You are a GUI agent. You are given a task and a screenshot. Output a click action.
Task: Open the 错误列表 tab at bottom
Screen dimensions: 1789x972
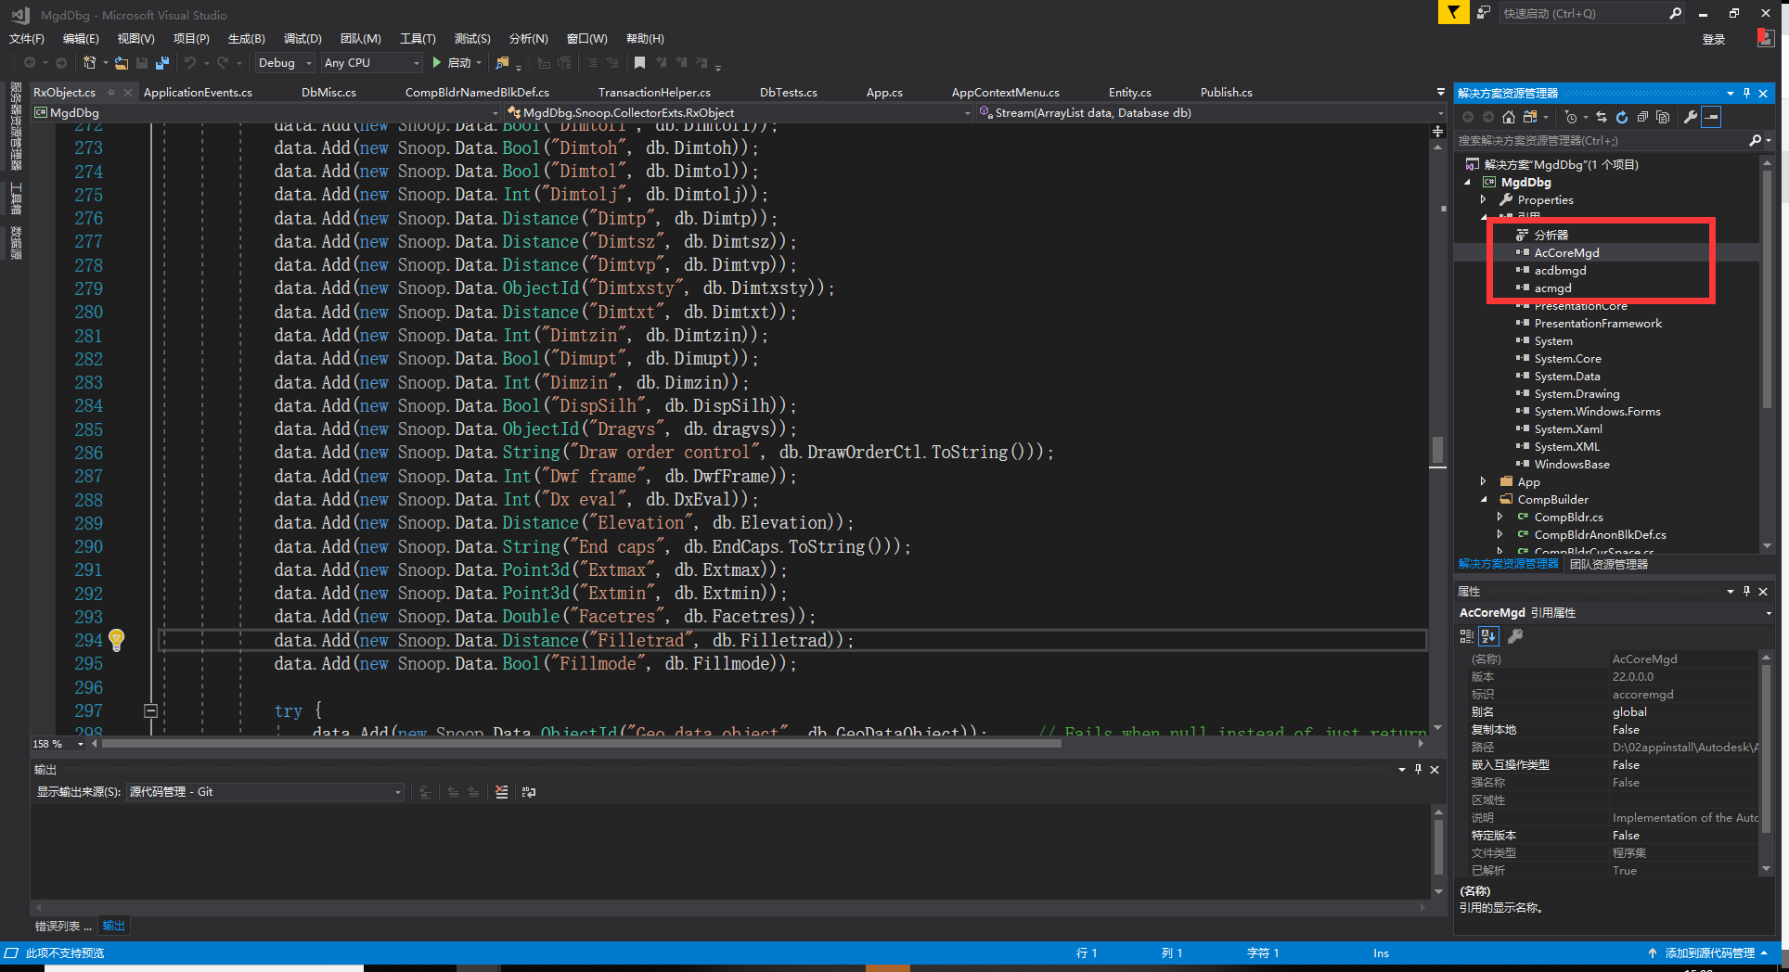tap(63, 926)
